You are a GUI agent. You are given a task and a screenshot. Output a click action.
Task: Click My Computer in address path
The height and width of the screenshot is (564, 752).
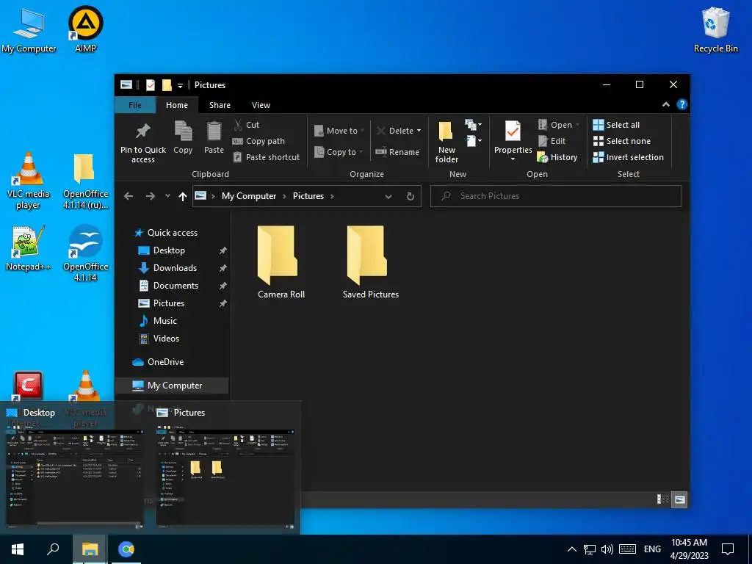(x=249, y=196)
